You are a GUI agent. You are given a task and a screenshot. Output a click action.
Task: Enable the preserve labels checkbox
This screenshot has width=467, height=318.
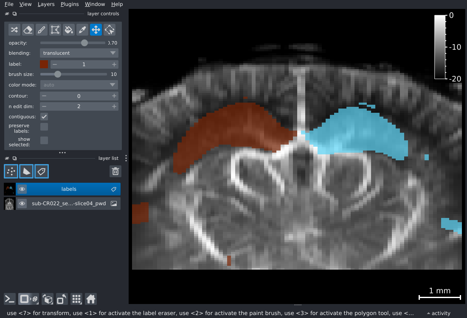pyautogui.click(x=44, y=127)
